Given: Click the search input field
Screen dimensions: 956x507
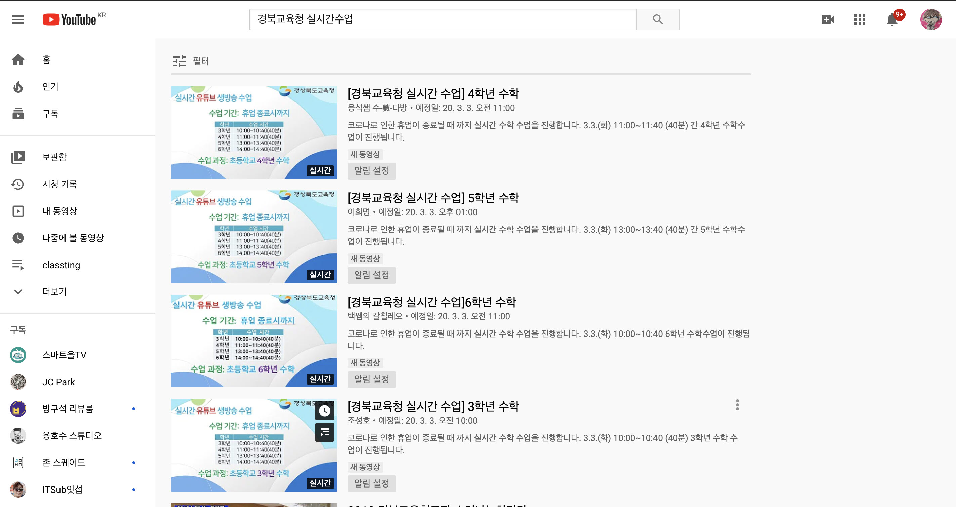Looking at the screenshot, I should point(442,19).
